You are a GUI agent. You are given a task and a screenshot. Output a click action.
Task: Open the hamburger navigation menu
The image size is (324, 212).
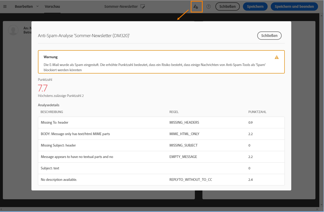click(x=5, y=6)
